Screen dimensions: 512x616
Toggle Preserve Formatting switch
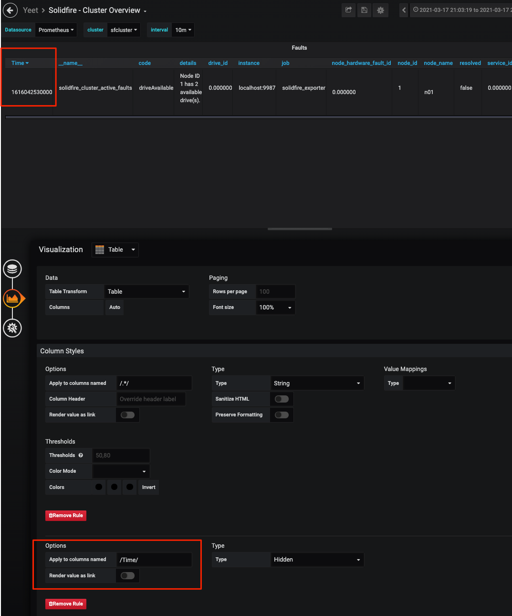[282, 414]
